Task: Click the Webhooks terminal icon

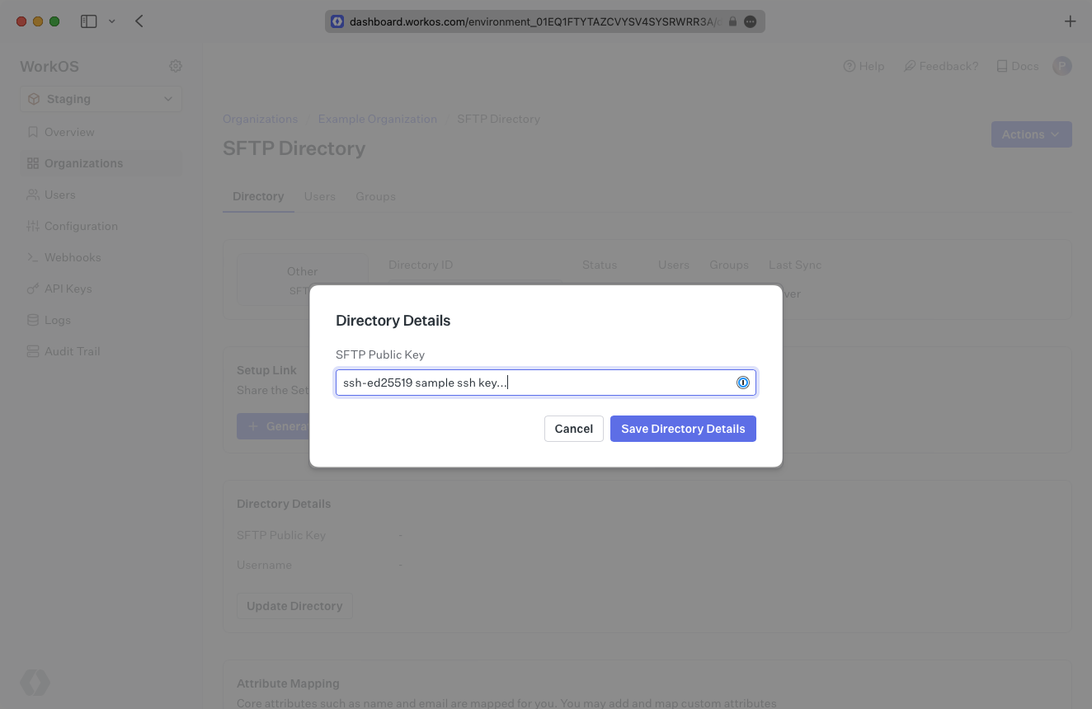Action: (x=33, y=257)
